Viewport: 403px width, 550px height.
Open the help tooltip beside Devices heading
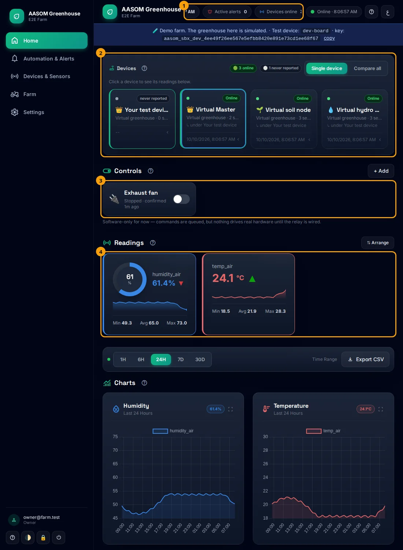click(x=144, y=68)
